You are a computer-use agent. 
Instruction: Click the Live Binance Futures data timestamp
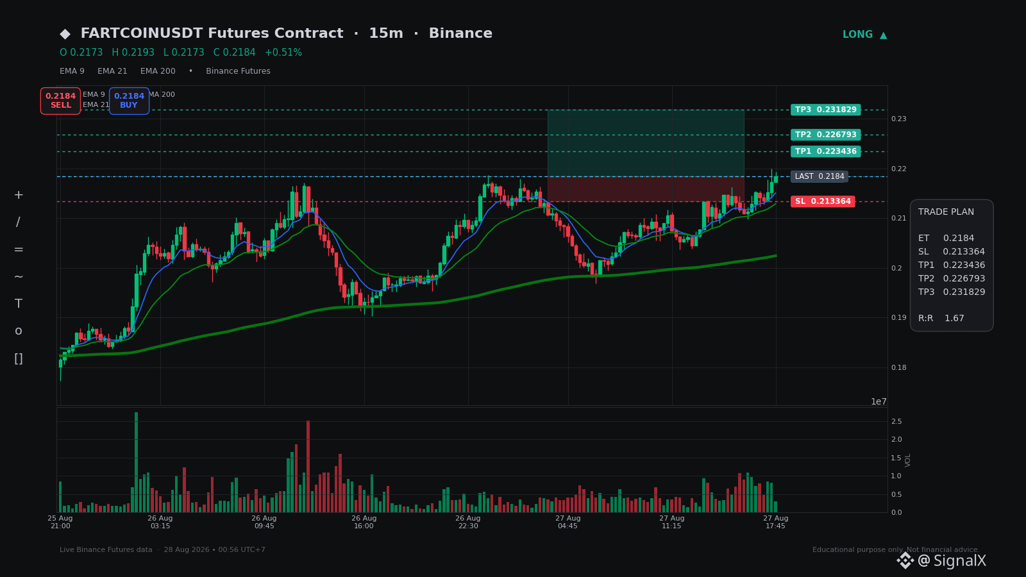point(162,550)
